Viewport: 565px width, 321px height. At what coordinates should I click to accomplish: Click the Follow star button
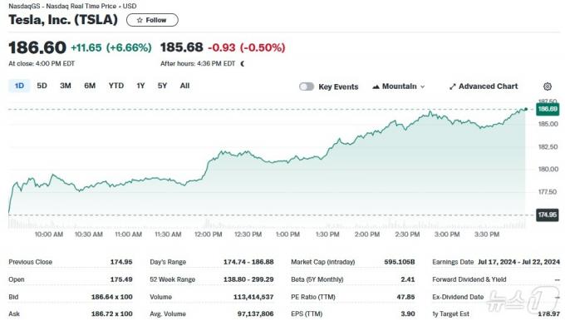pyautogui.click(x=152, y=20)
